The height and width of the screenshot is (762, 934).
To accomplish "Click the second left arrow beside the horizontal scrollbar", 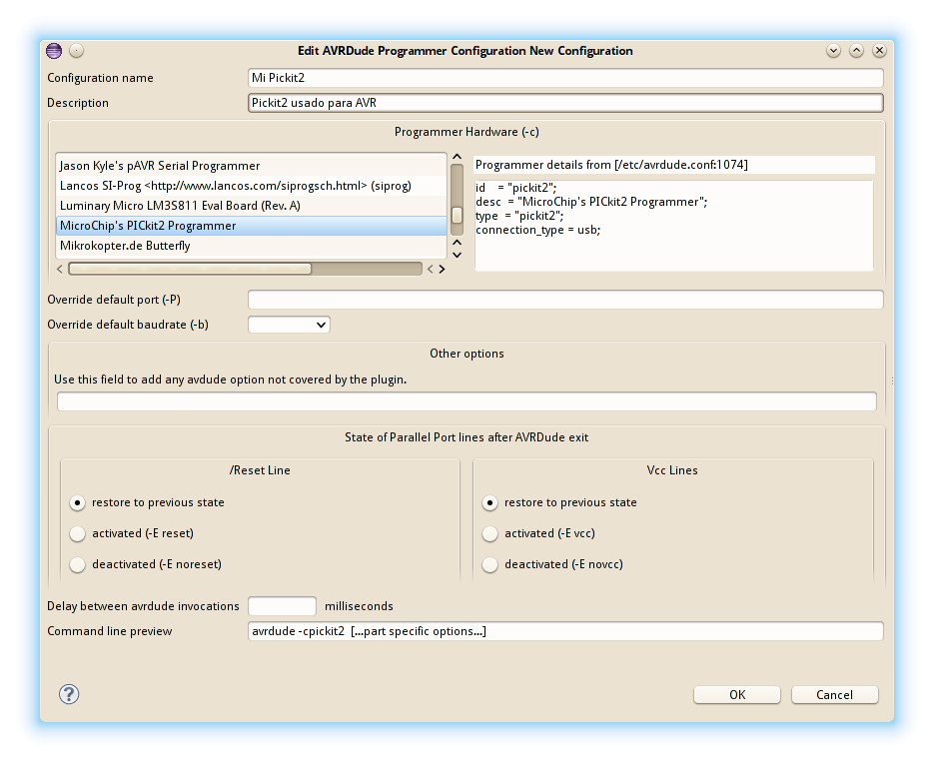I will click(431, 269).
